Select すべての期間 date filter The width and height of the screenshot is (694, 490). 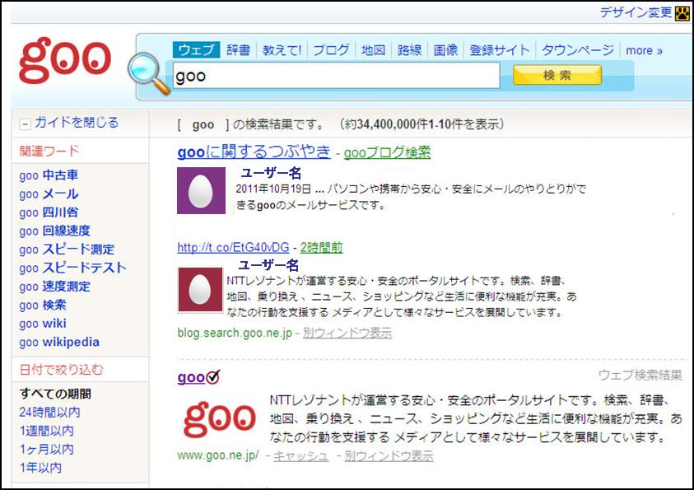click(55, 394)
